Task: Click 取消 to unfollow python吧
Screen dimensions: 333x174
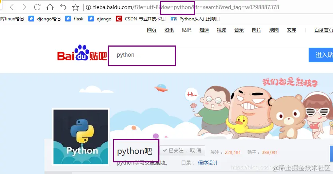Action: tap(195, 151)
